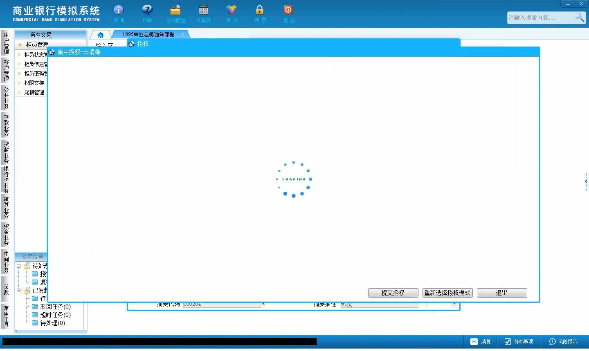
Task: Open 系统配置 system settings icon
Action: (x=175, y=10)
